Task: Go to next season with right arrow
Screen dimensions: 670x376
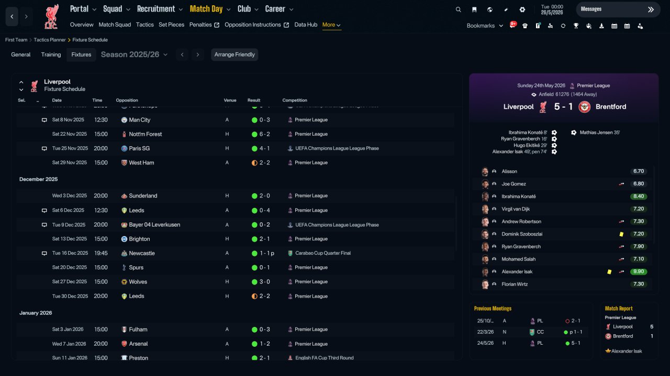Action: point(197,54)
